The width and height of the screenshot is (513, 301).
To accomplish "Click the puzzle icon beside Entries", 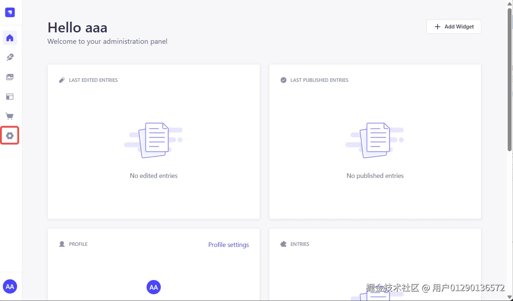I will (284, 244).
